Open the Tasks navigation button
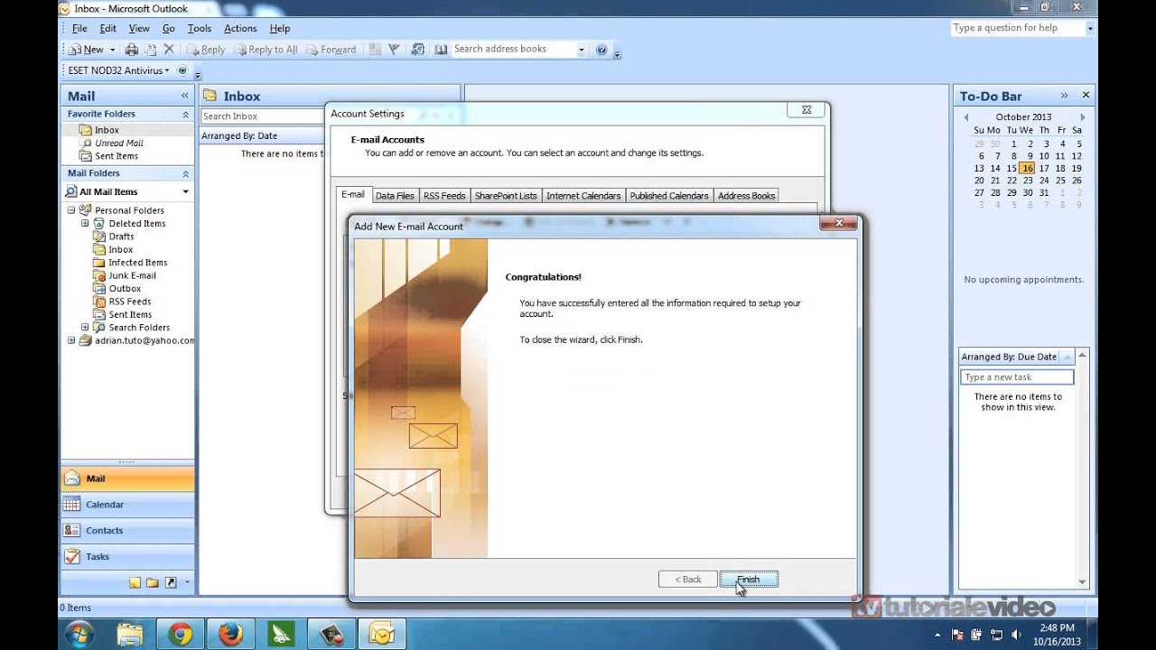1156x650 pixels. pos(126,557)
